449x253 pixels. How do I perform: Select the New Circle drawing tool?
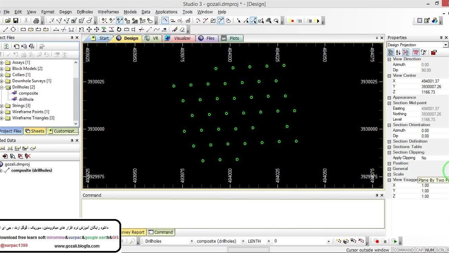(x=13, y=30)
